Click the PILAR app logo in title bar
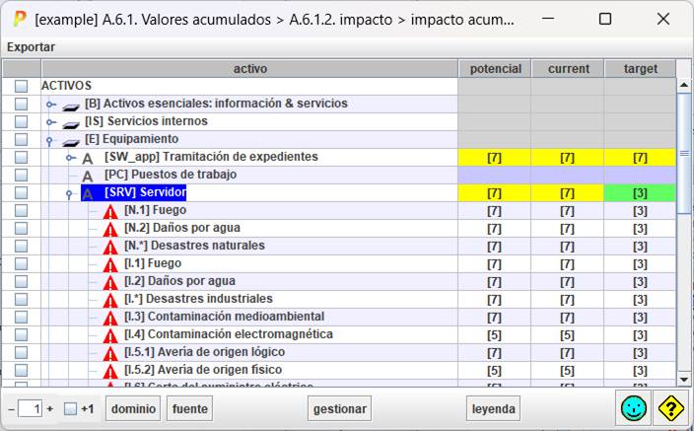This screenshot has height=431, width=694. click(20, 20)
